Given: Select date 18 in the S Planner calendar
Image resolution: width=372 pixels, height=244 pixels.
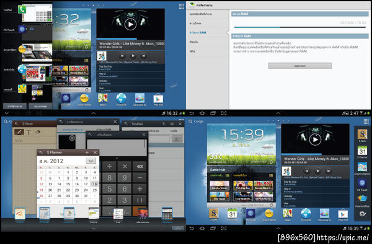Looking at the screenshot, I should [x=95, y=184].
